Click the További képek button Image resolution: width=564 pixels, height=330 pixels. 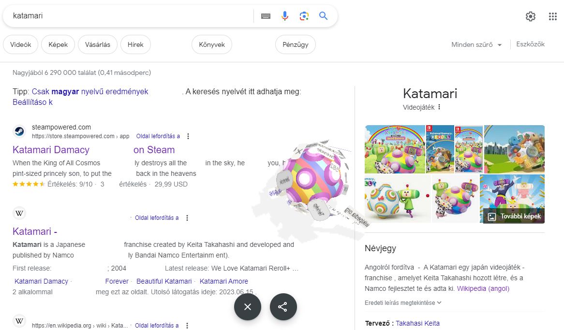click(514, 216)
